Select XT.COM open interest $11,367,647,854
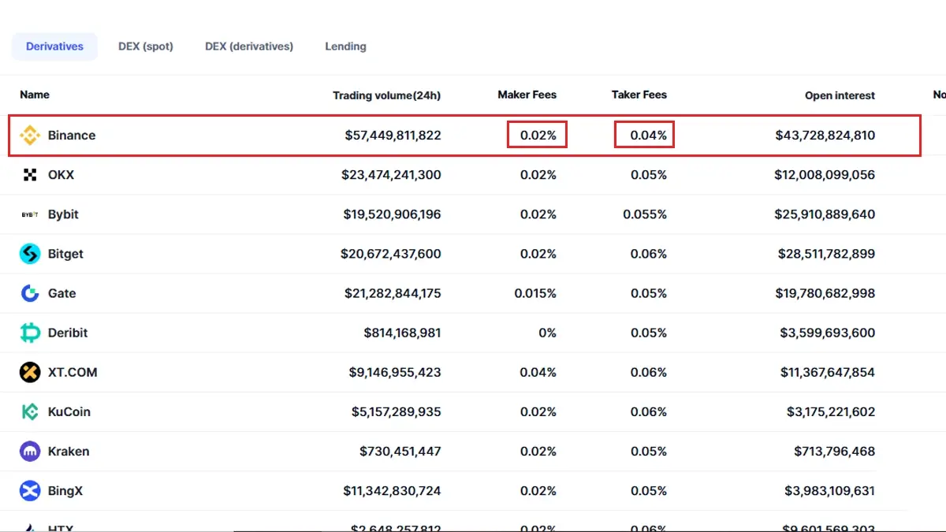946x532 pixels. pyautogui.click(x=828, y=372)
